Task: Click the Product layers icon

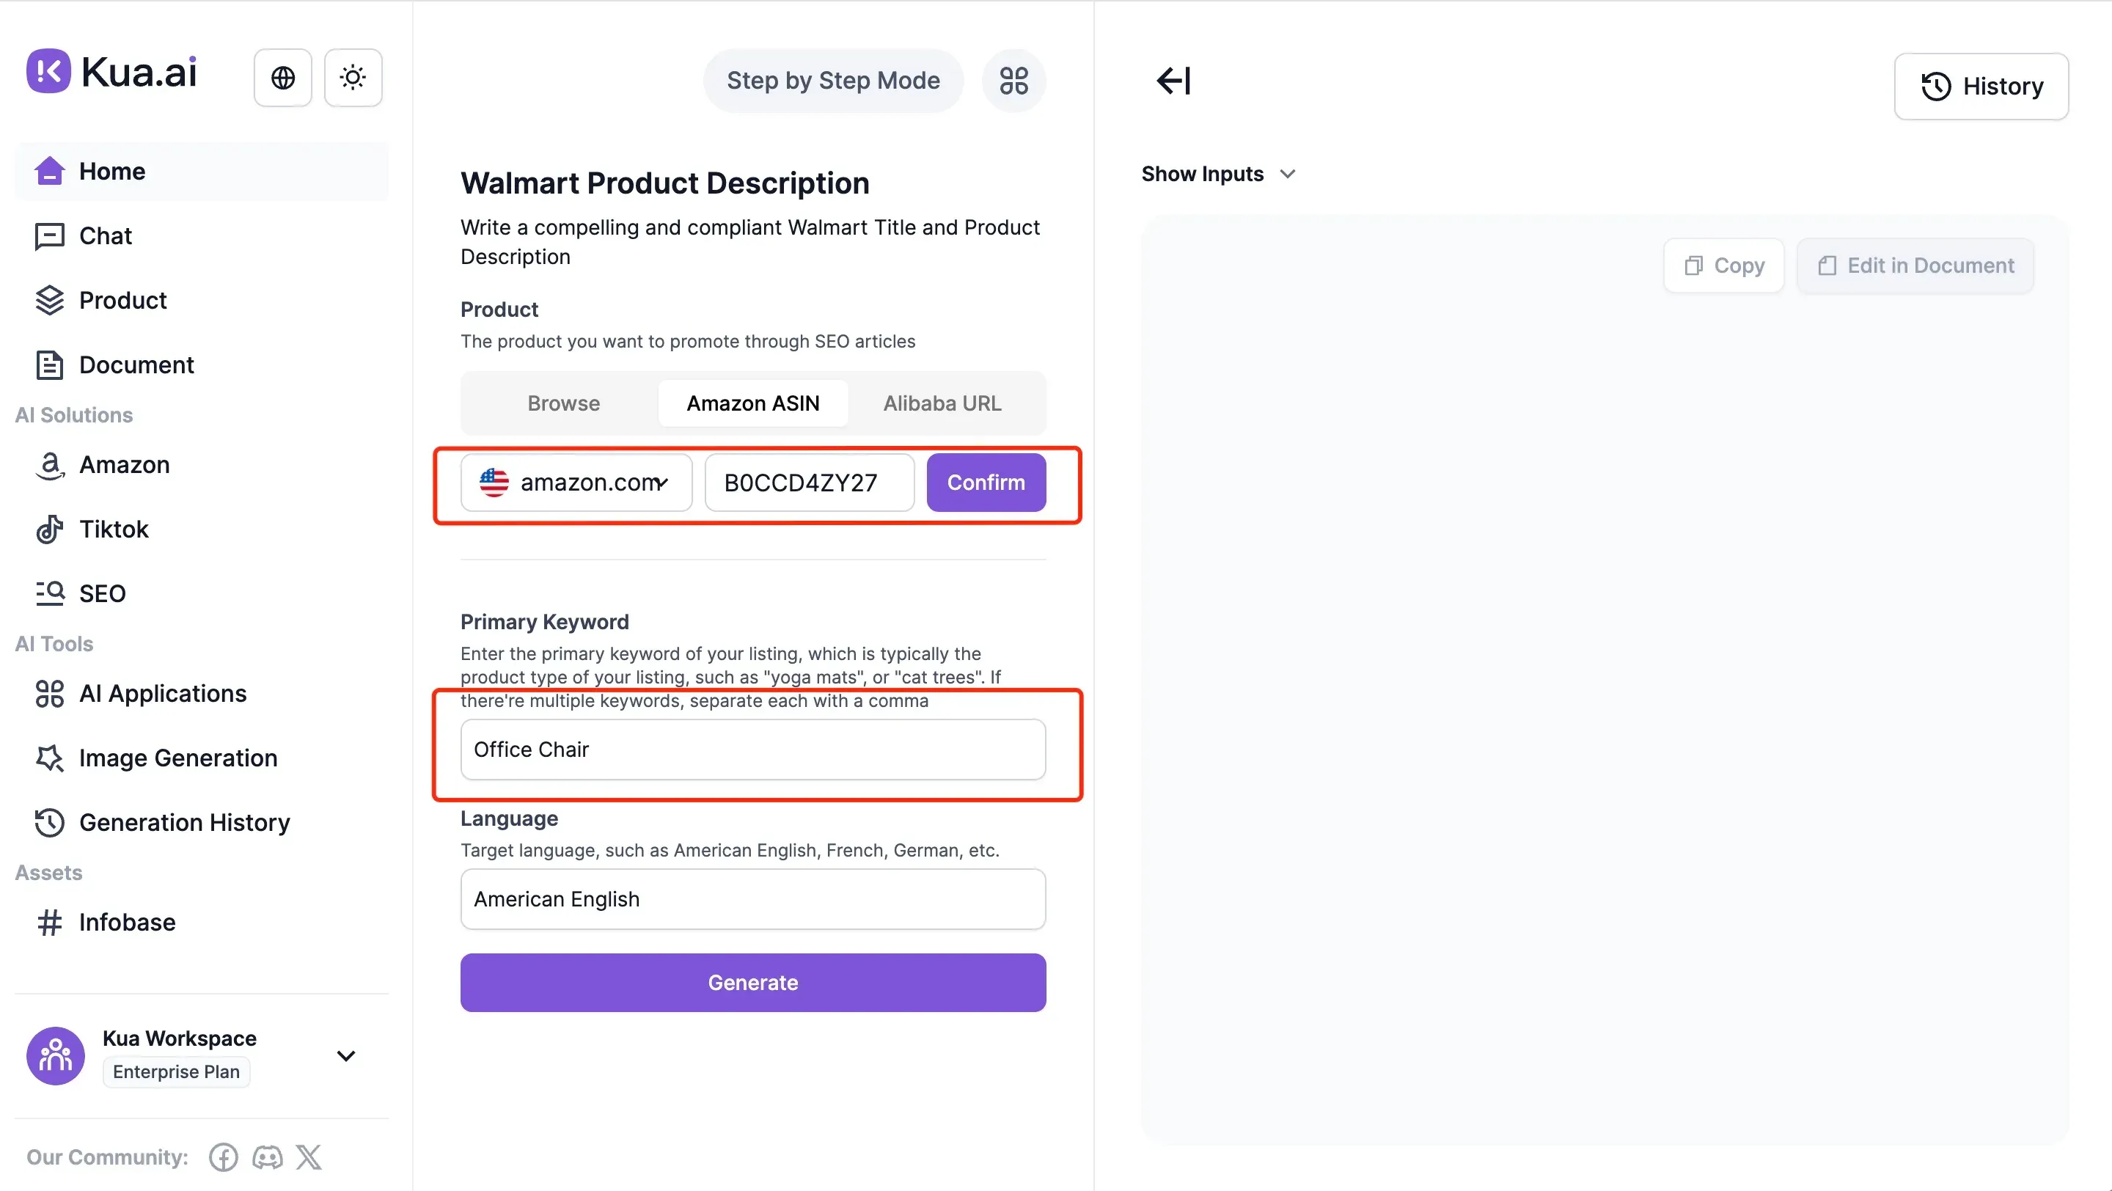Action: point(49,300)
